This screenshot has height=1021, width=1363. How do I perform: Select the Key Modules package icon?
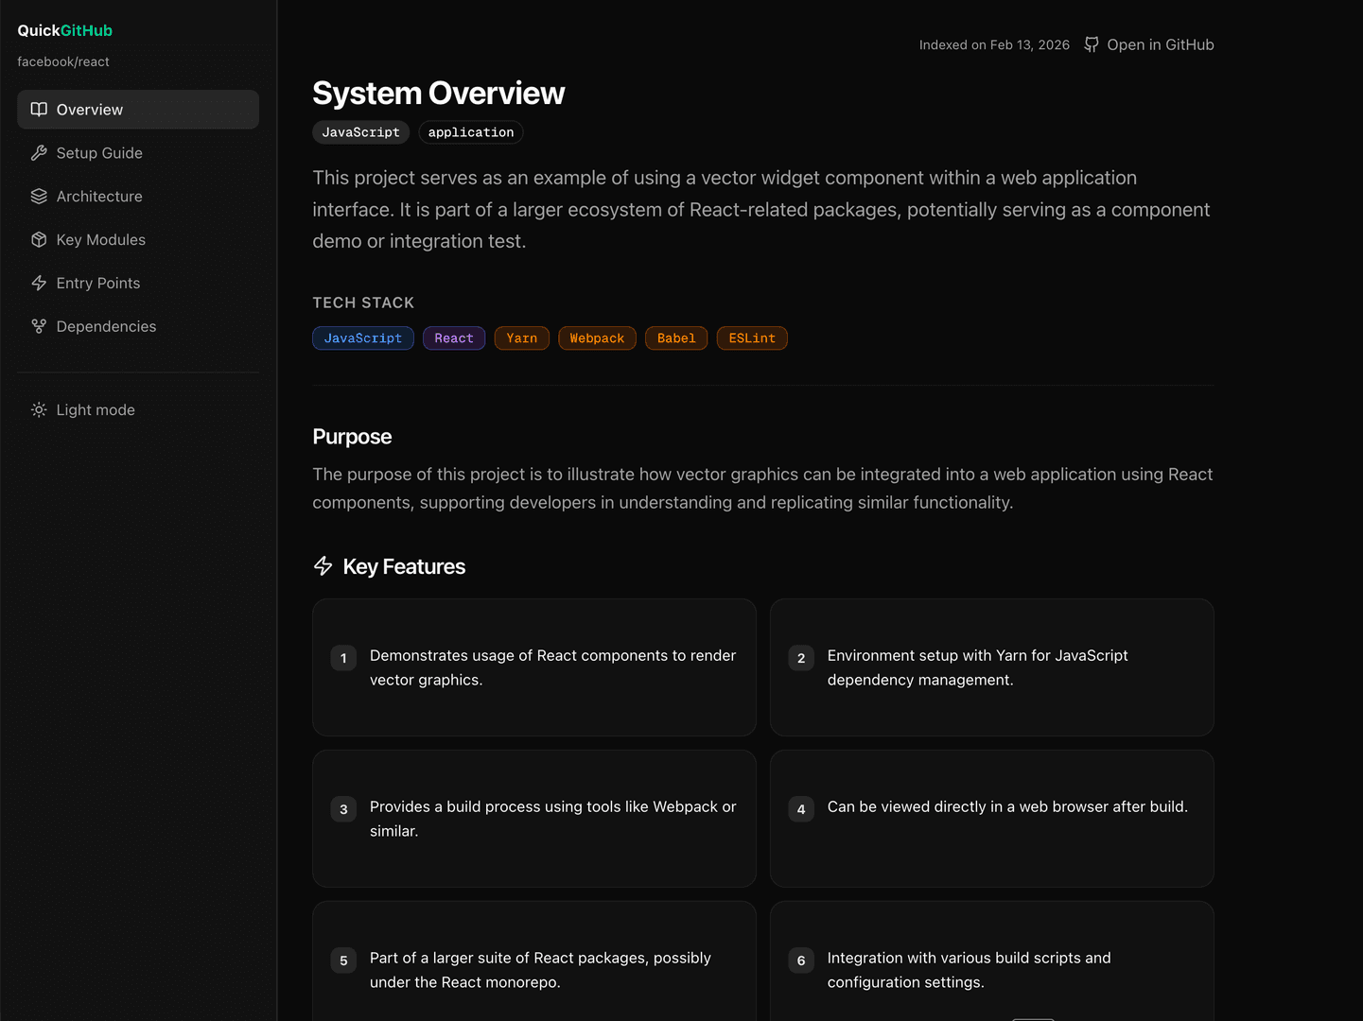[39, 239]
